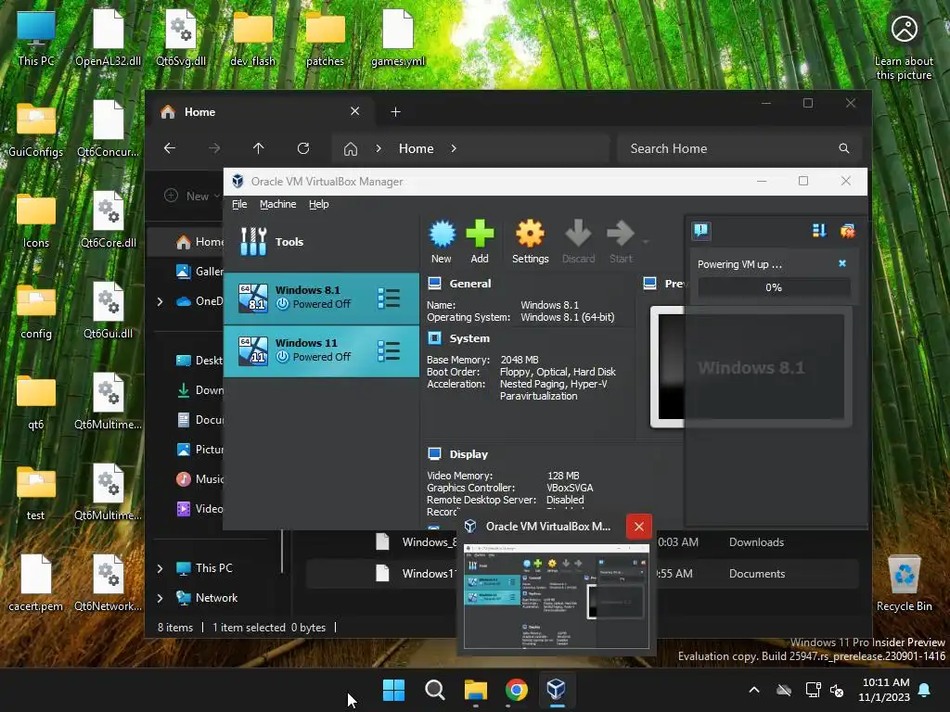Open Music in Explorer navigation pane
This screenshot has width=950, height=712.
[200, 479]
